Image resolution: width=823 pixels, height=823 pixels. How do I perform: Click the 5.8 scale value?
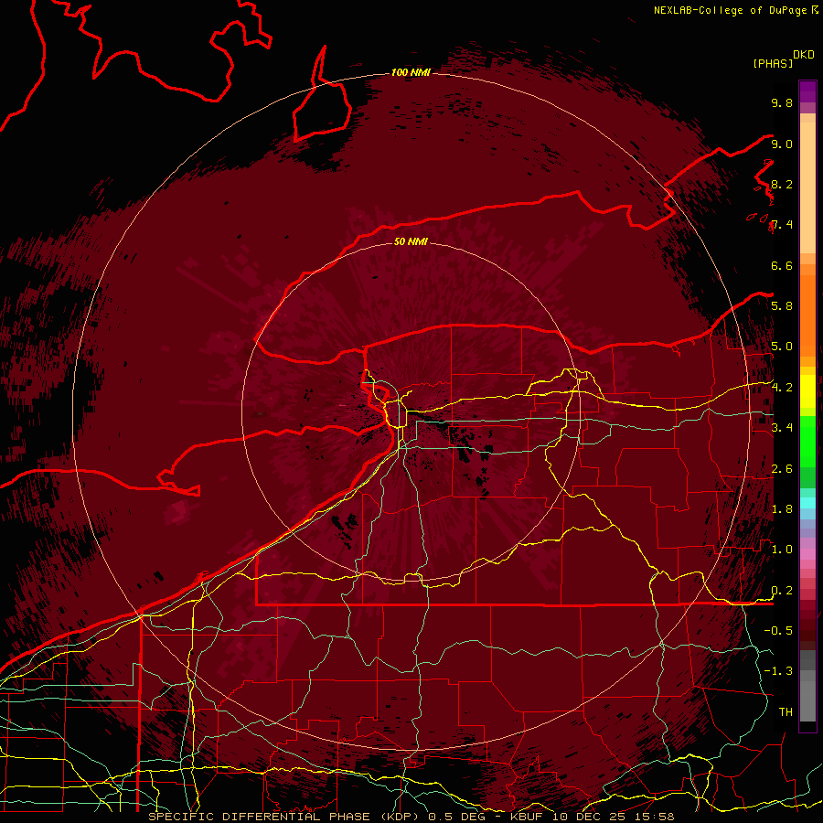(x=782, y=306)
